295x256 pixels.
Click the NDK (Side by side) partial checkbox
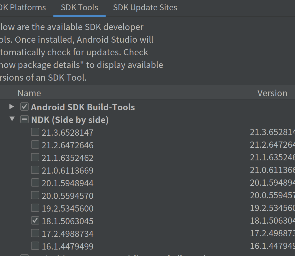click(x=24, y=119)
